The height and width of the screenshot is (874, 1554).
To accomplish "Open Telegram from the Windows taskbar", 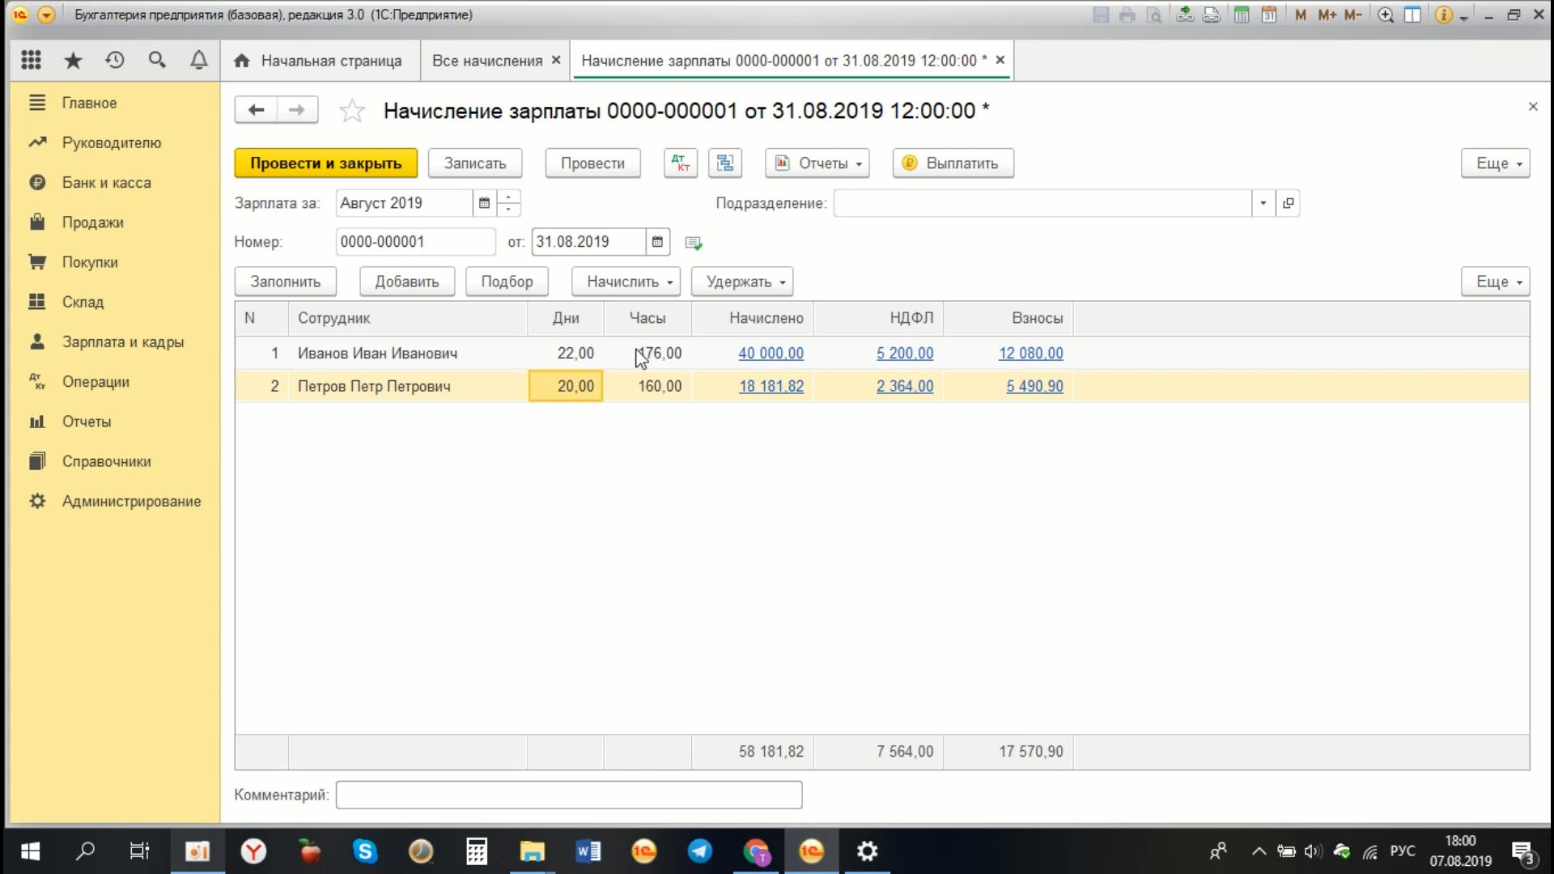I will pyautogui.click(x=700, y=851).
